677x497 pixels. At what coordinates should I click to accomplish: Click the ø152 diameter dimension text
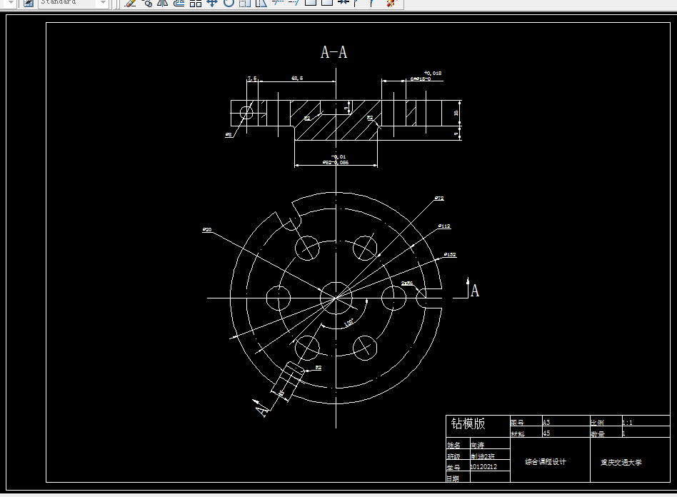(x=450, y=254)
